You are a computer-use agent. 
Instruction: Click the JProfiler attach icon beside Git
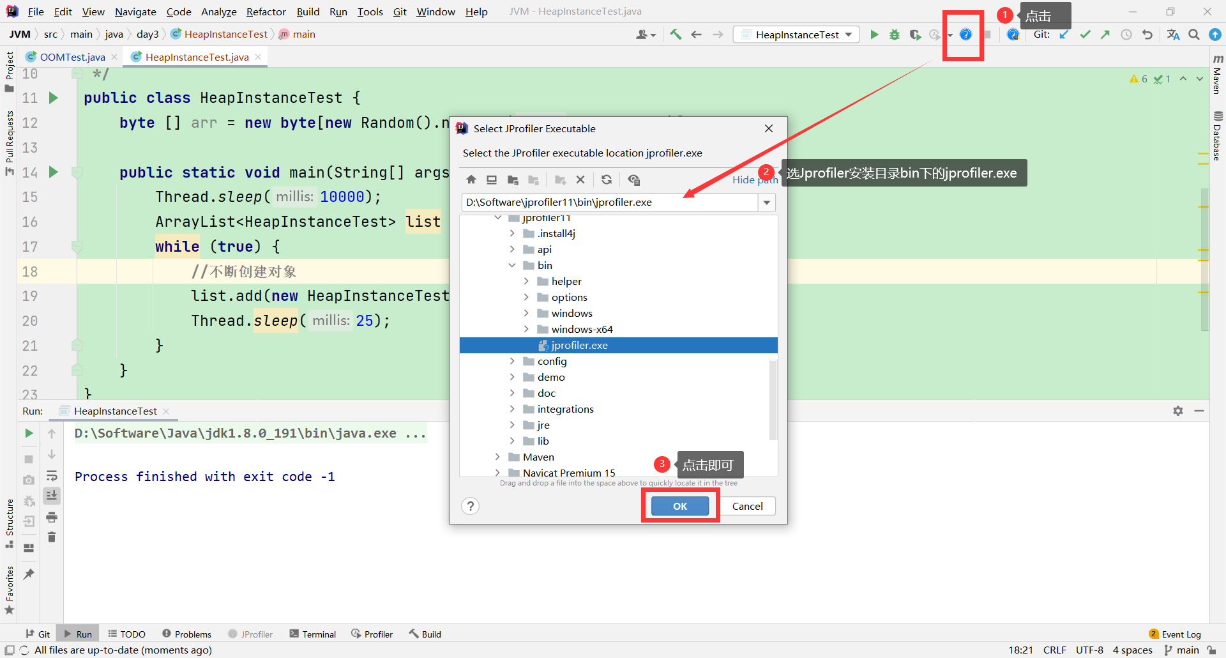click(x=1013, y=34)
